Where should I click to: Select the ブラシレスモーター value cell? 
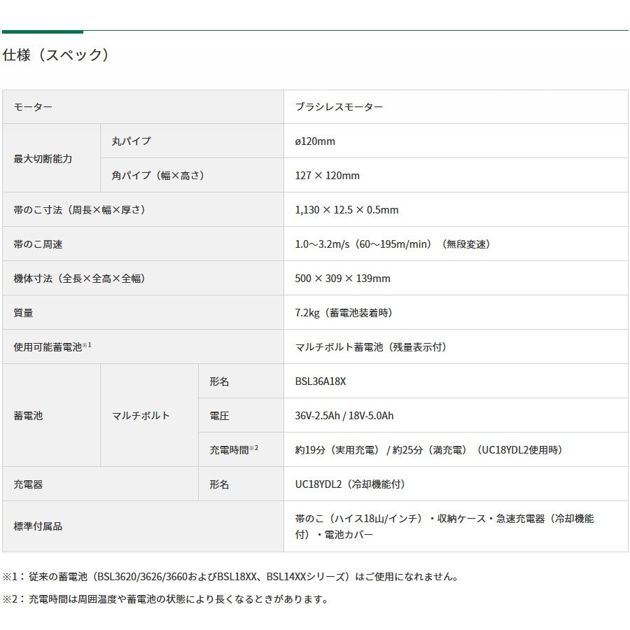pos(339,107)
